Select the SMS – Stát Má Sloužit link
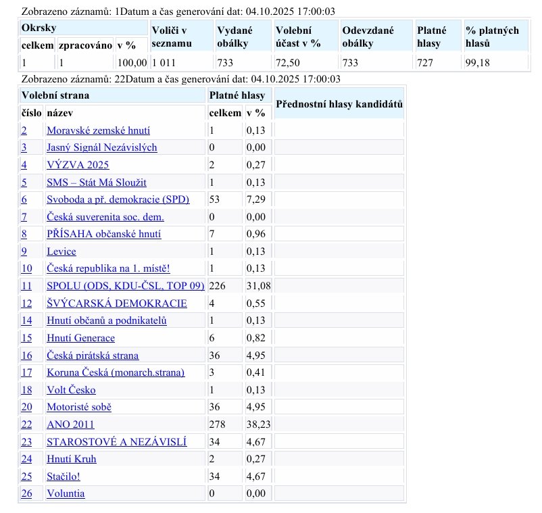This screenshot has height=513, width=542. pos(96,182)
